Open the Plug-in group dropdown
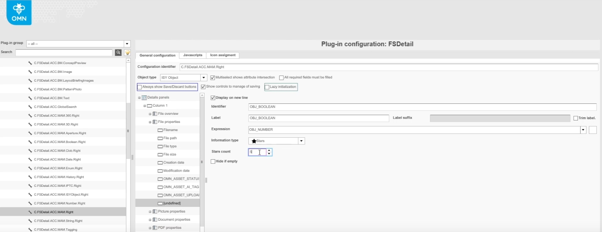602x232 pixels. click(x=127, y=44)
